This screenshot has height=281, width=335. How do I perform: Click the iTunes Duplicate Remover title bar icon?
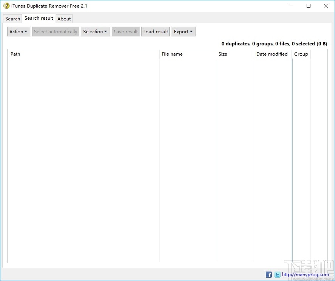tap(6, 6)
